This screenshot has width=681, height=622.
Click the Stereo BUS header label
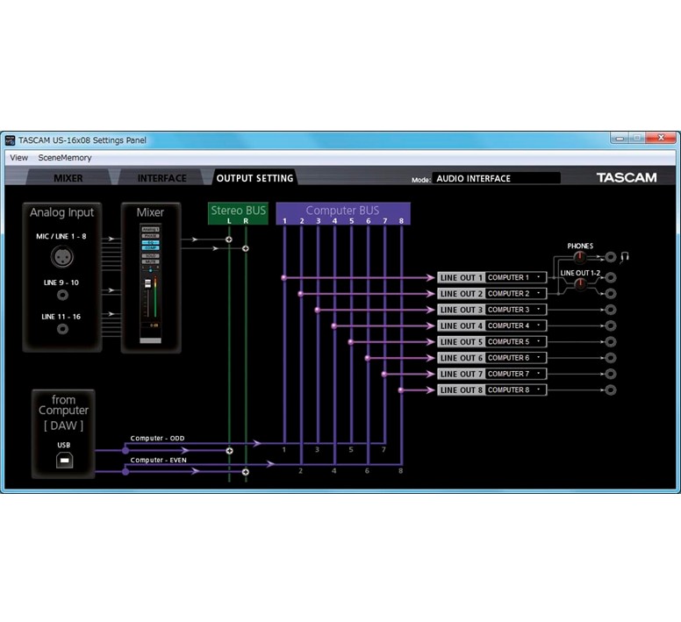[x=238, y=211]
